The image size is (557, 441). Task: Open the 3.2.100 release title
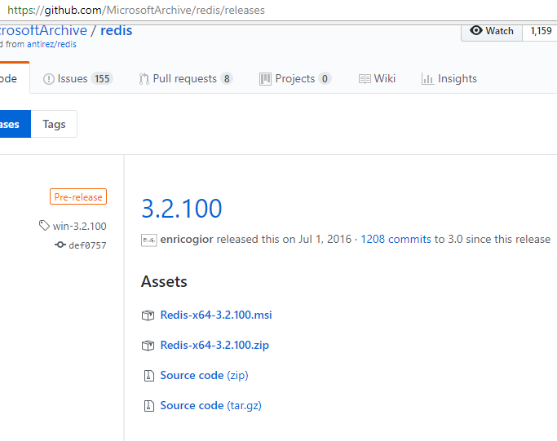pos(182,209)
